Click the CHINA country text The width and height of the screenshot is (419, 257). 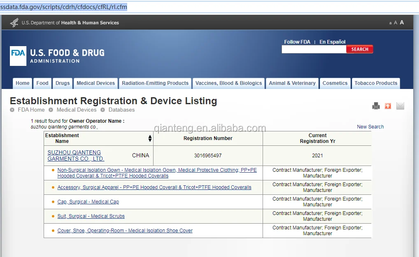[x=140, y=155]
